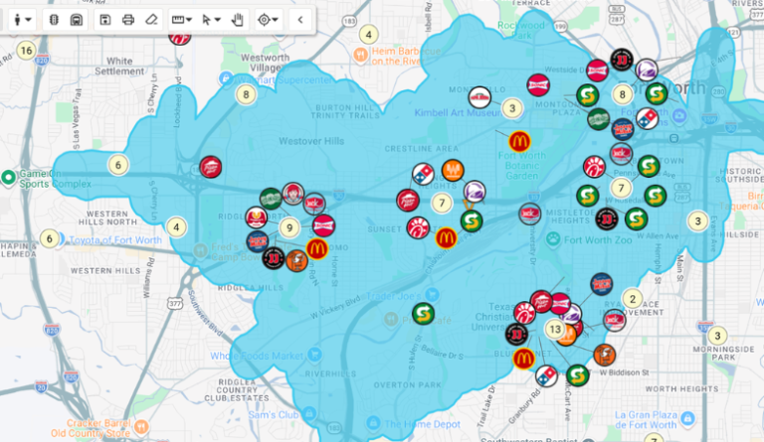Click the McDonald's marker near Como
The height and width of the screenshot is (442, 764).
point(316,249)
